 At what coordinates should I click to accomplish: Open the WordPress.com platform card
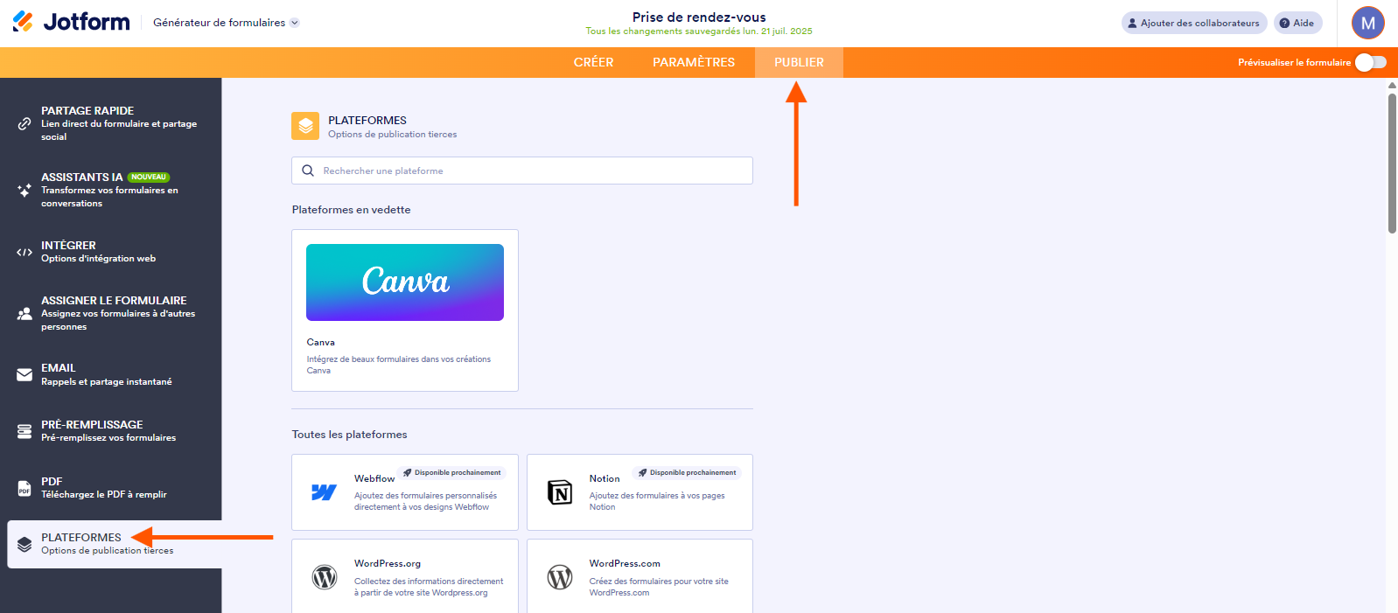point(640,576)
